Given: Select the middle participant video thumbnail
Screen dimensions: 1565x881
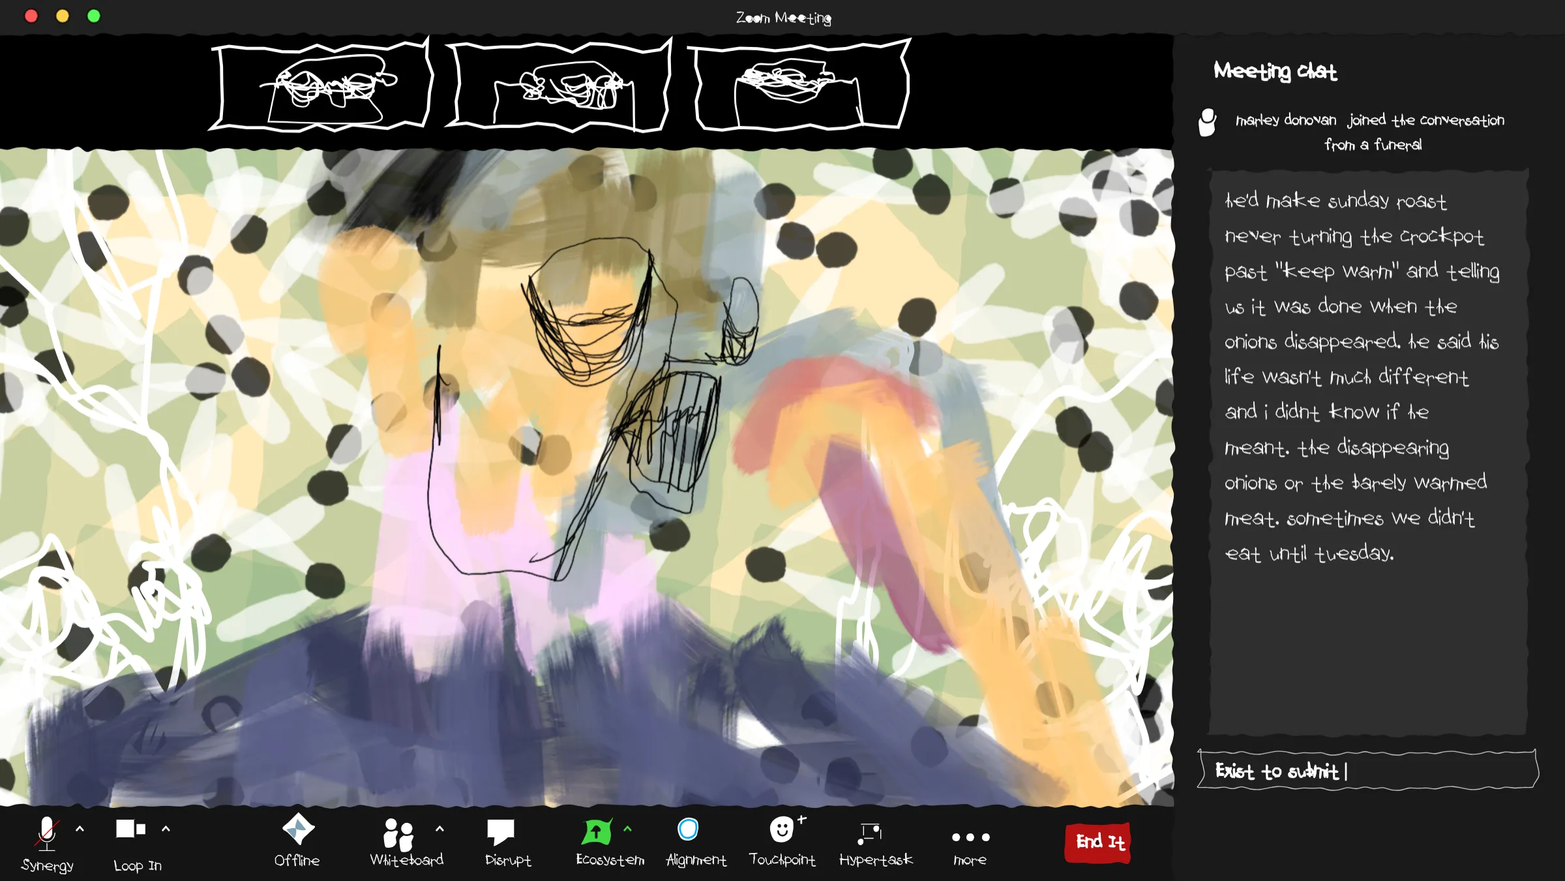Looking at the screenshot, I should (x=559, y=85).
